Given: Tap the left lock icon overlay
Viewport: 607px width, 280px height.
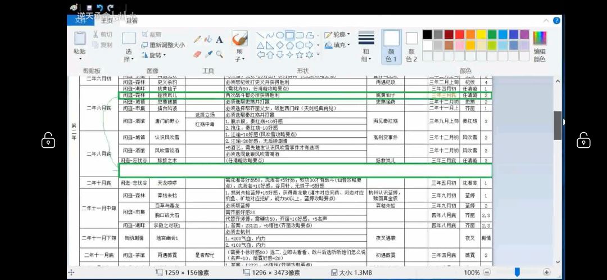Looking at the screenshot, I should pyautogui.click(x=48, y=140).
